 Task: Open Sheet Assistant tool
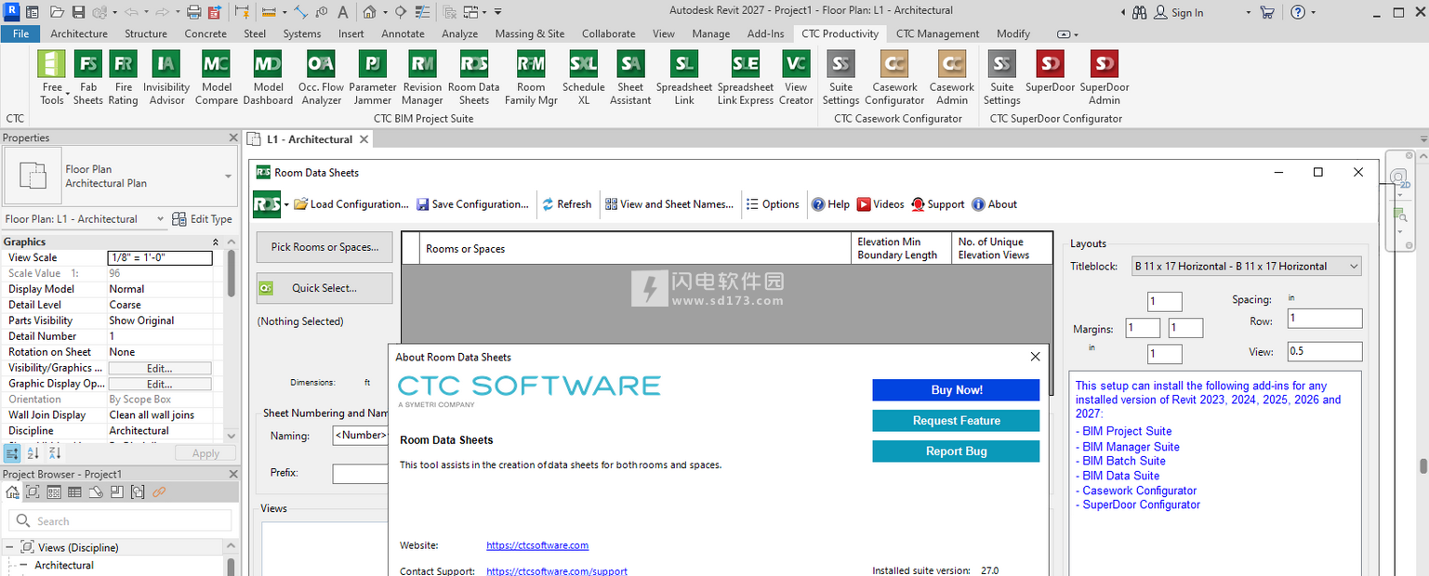point(630,77)
